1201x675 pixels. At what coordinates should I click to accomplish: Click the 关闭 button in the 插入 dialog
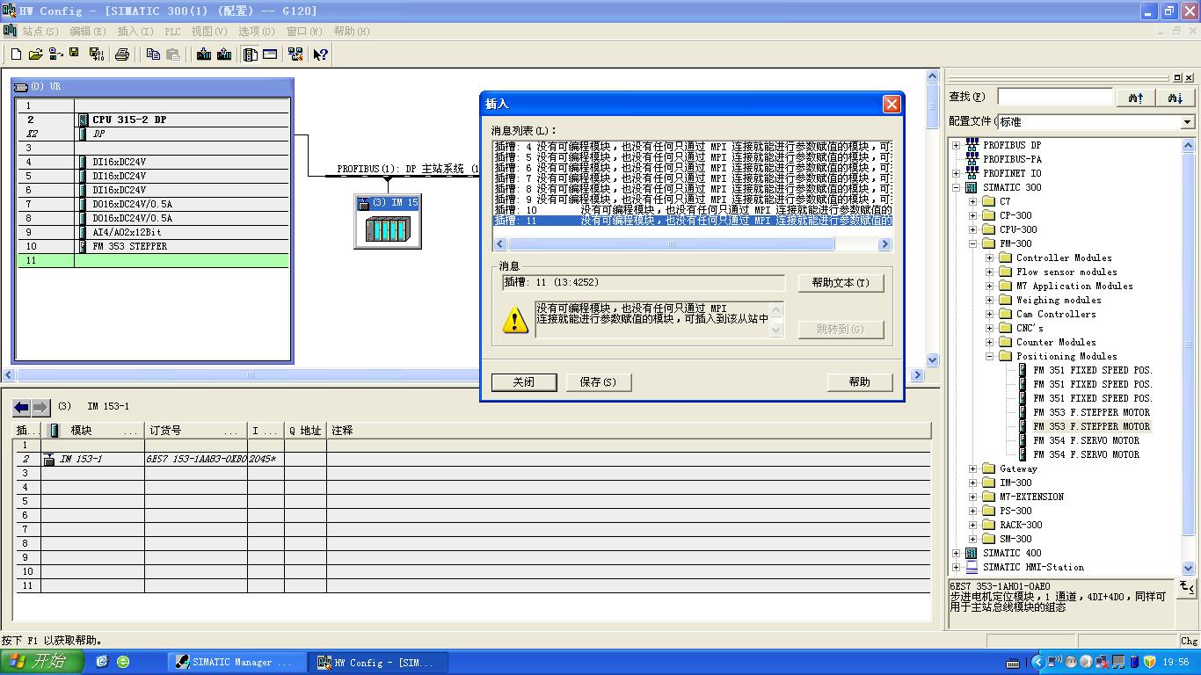[x=524, y=382]
